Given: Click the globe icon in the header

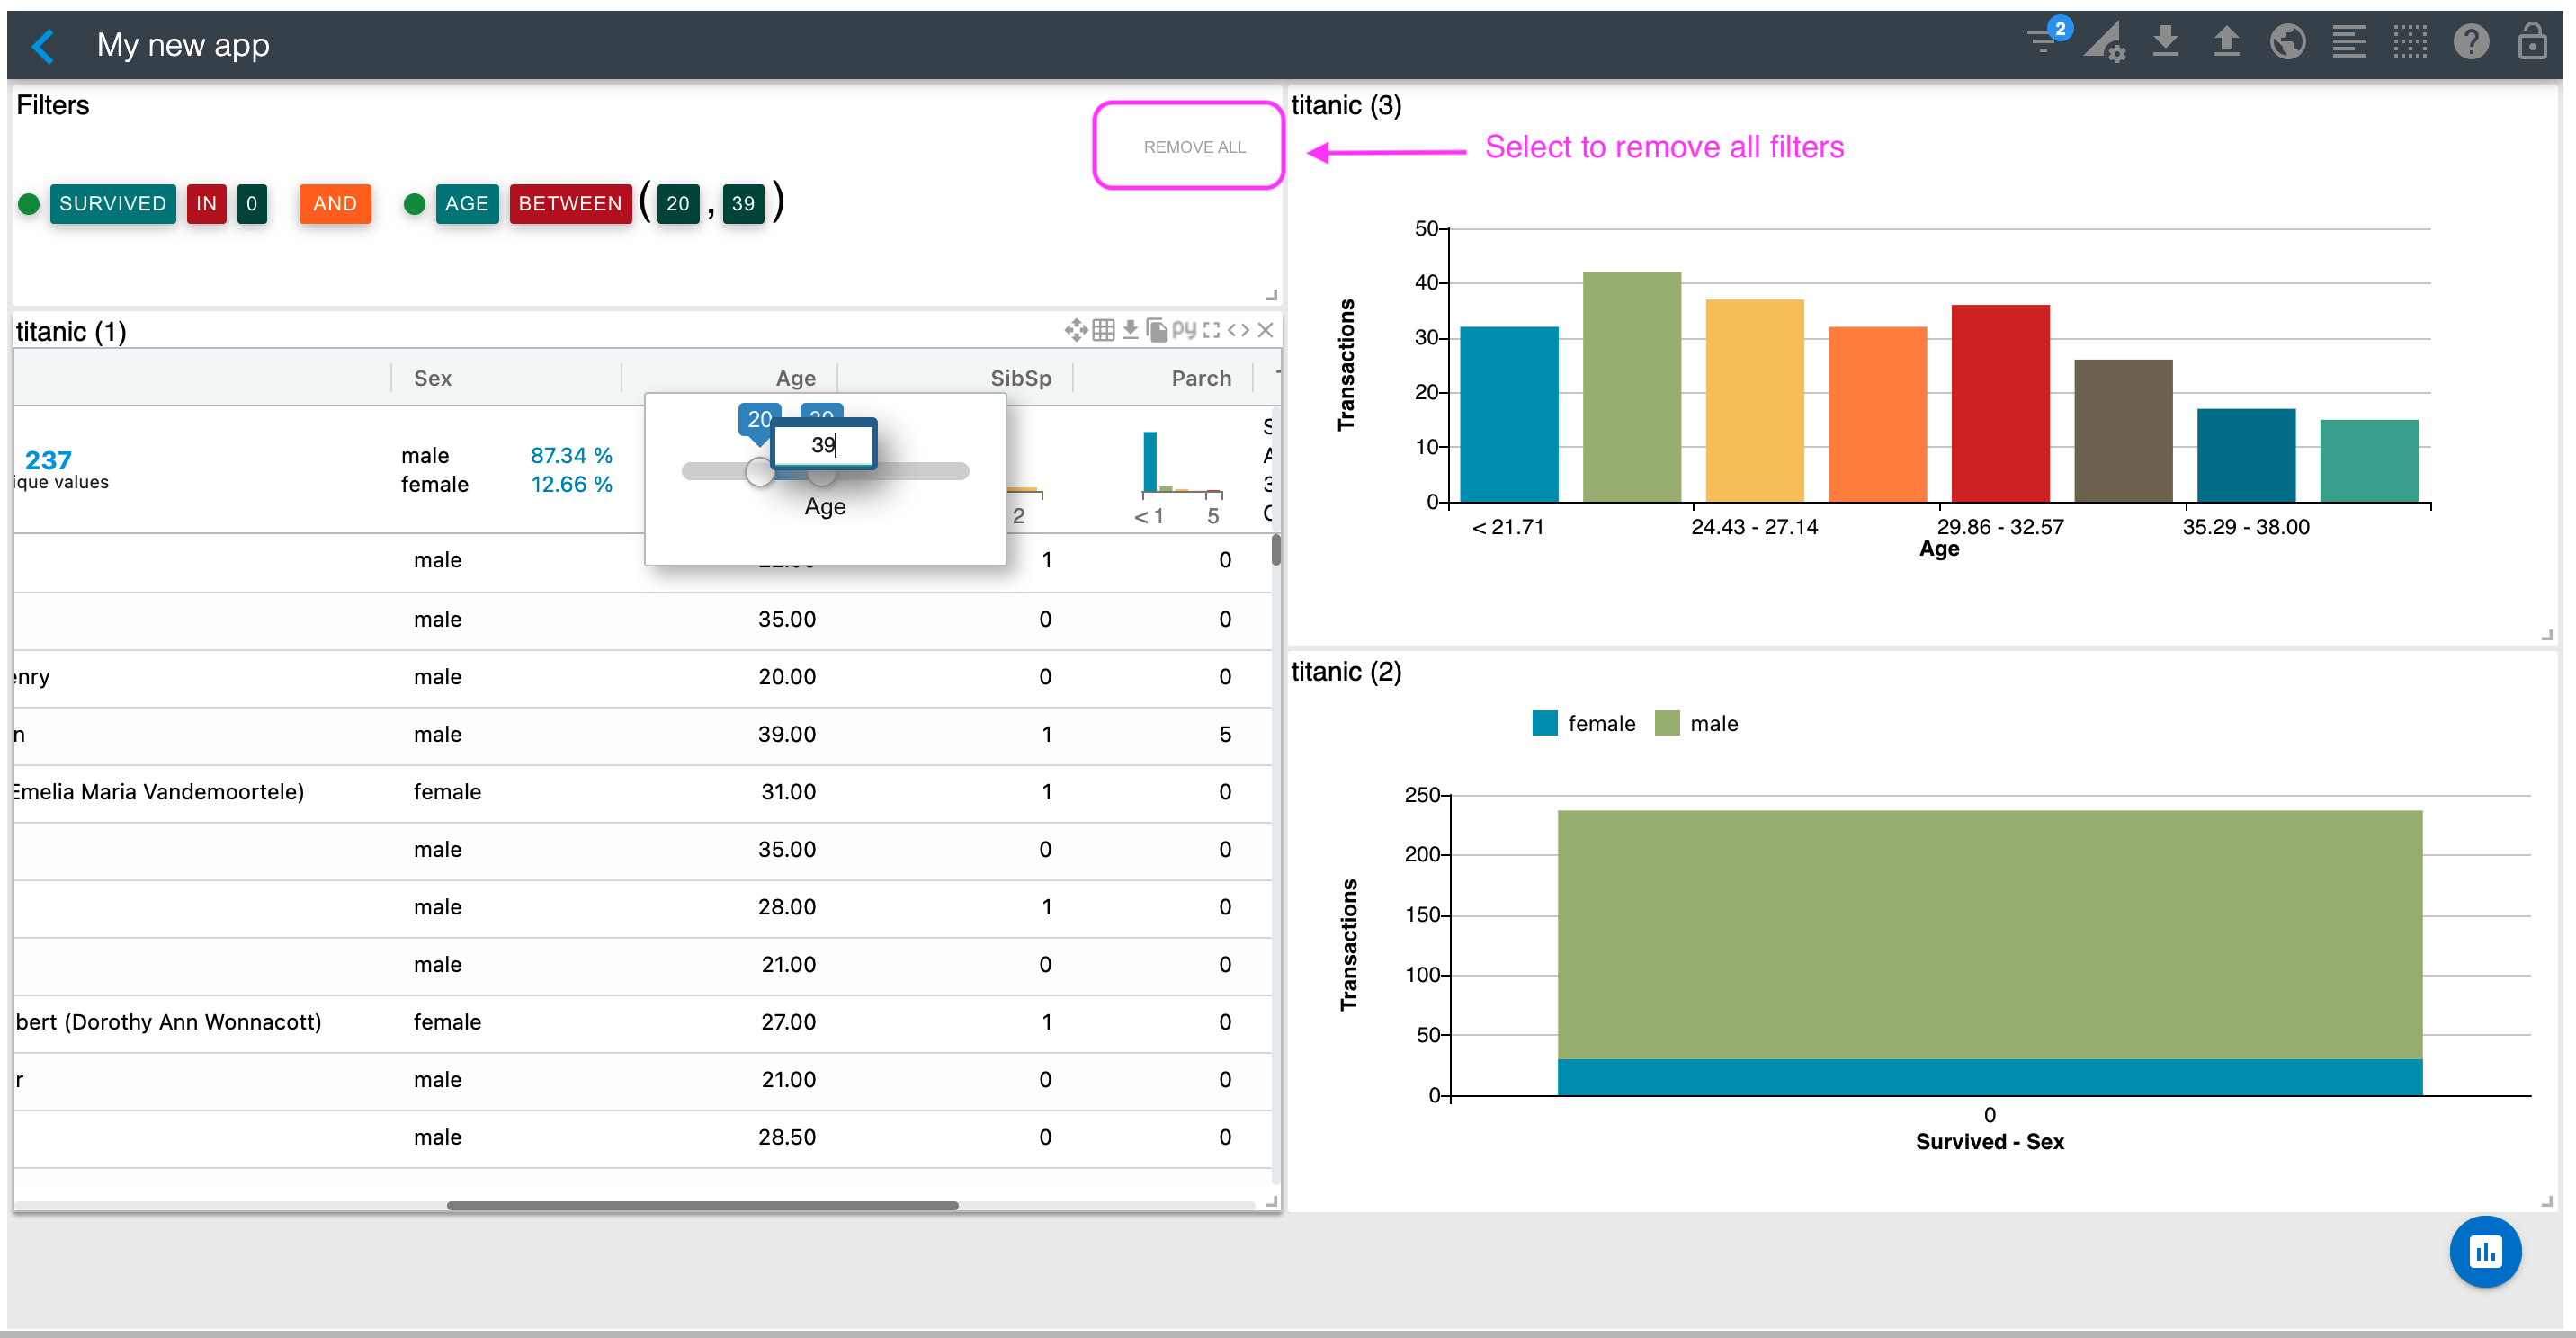Looking at the screenshot, I should coord(2287,42).
